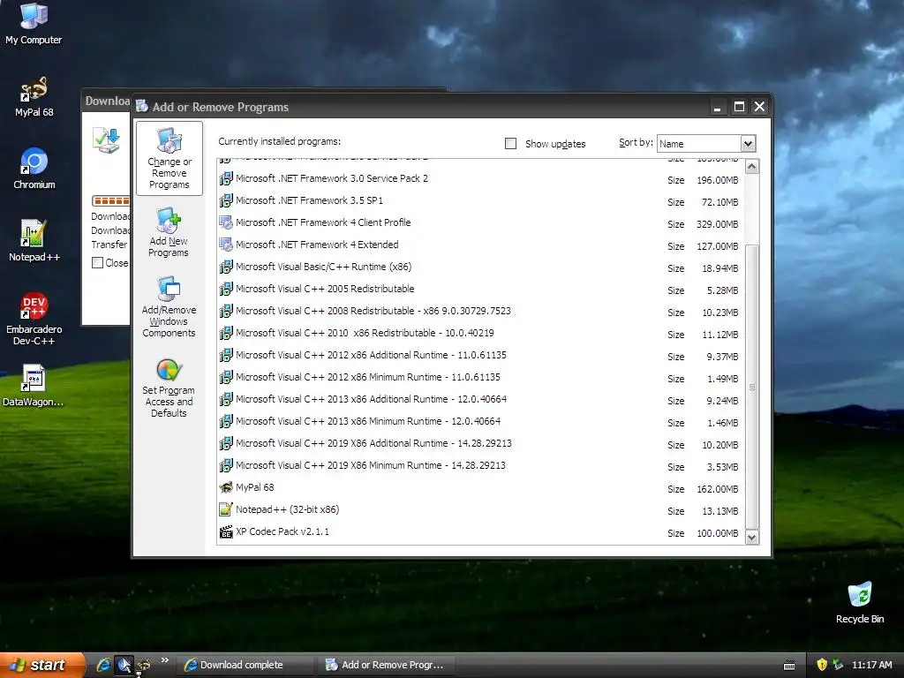Image resolution: width=904 pixels, height=678 pixels.
Task: Open DataWagon desktop shortcut
Action: 34,385
